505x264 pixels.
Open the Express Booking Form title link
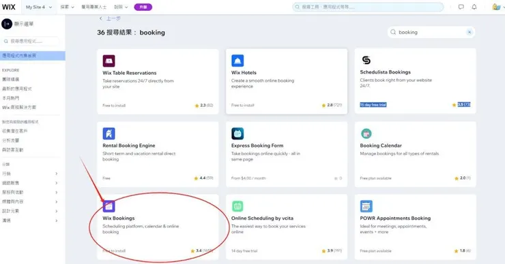pos(257,146)
